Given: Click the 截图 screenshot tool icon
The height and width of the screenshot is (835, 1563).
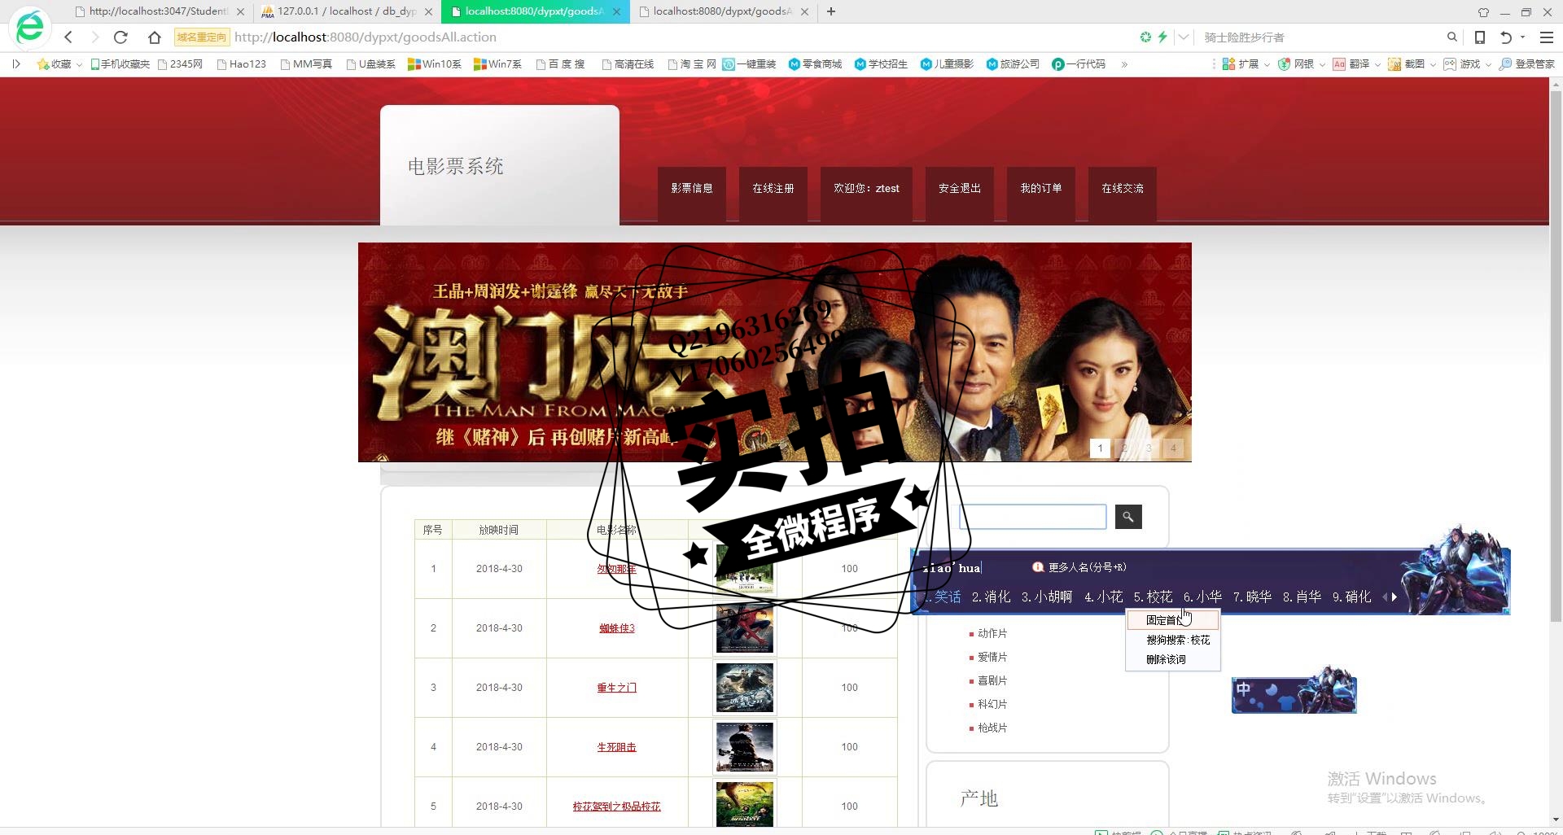Looking at the screenshot, I should pyautogui.click(x=1394, y=64).
